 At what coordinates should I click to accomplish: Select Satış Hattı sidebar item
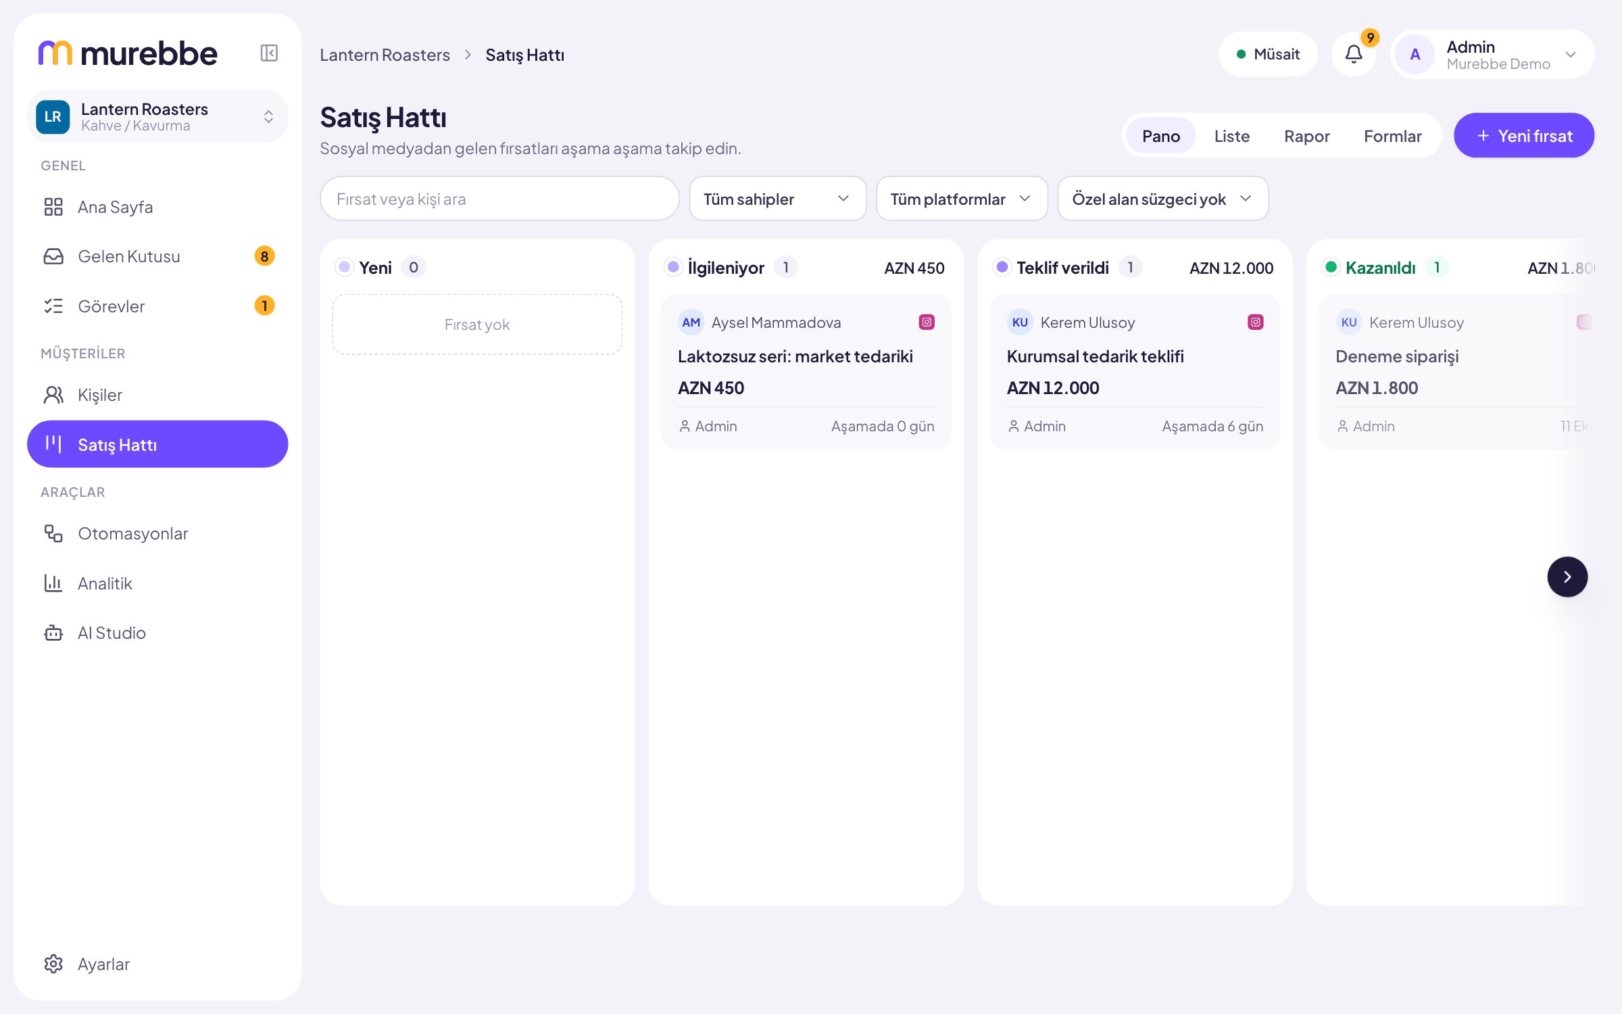(x=157, y=444)
